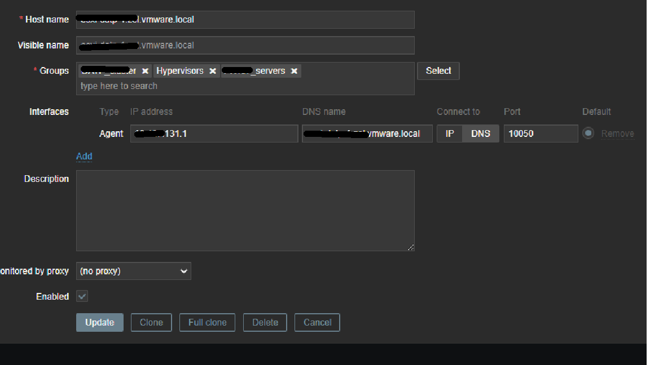Click the groups search field
Viewport: 650px width, 365px height.
tap(244, 86)
